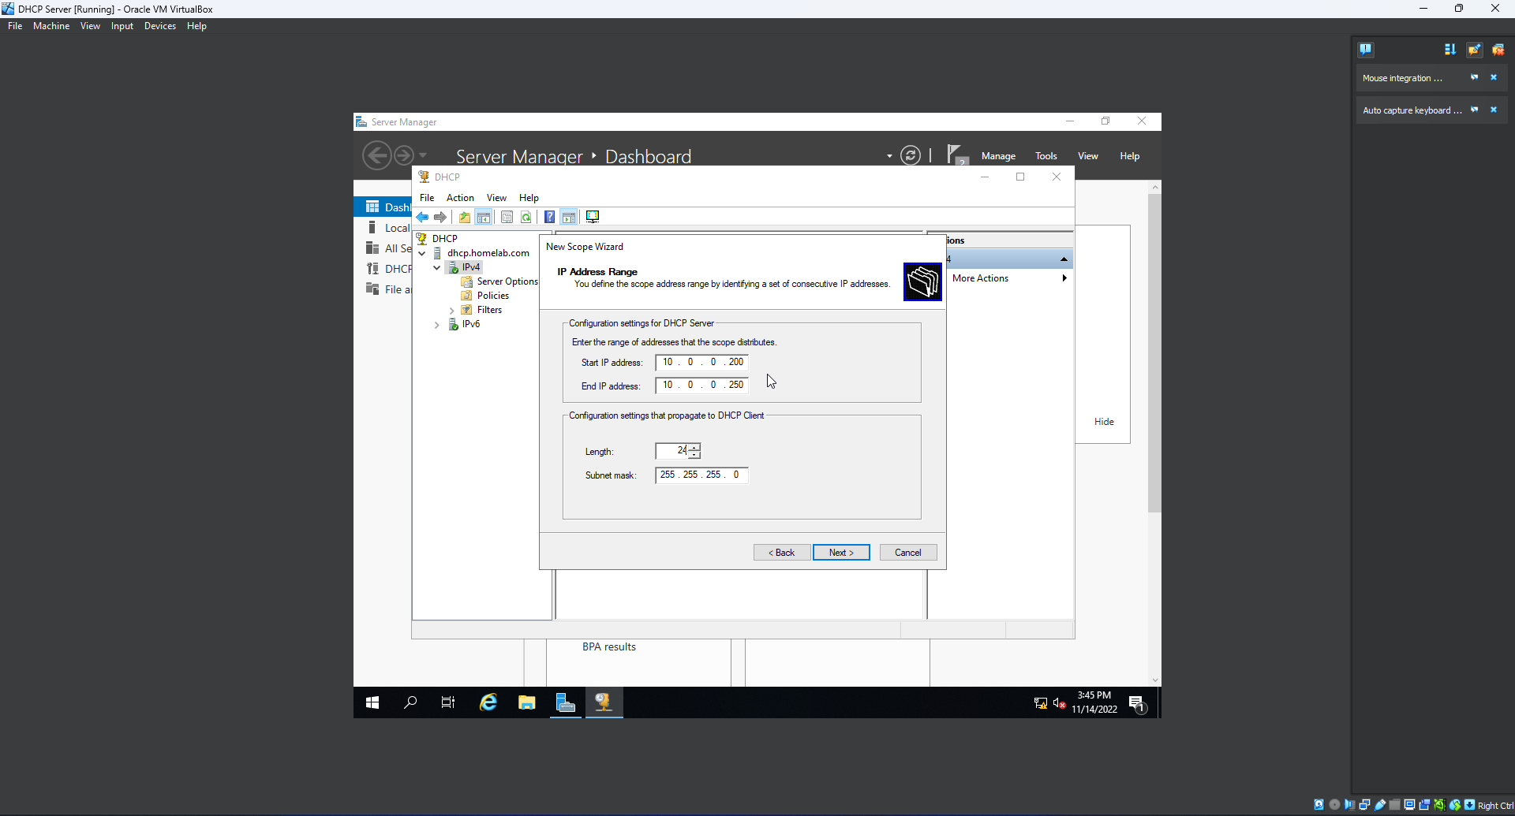Click the Properties toolbar icon

[507, 218]
